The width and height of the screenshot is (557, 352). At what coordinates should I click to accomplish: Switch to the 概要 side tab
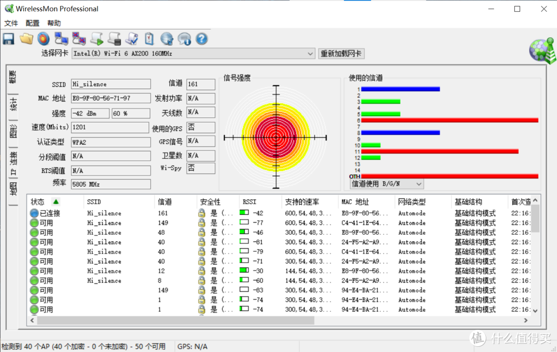13,77
